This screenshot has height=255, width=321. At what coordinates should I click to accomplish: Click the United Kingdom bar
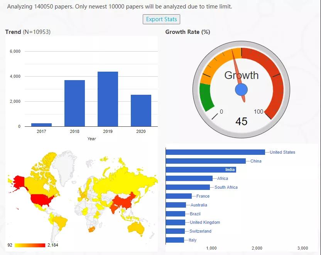tap(176, 222)
